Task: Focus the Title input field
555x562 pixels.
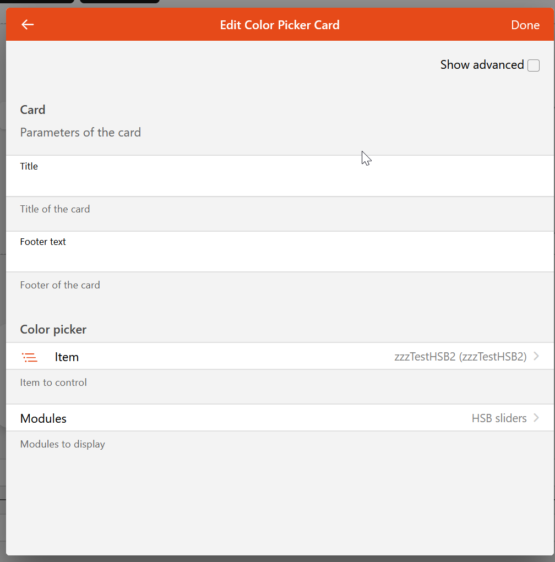Action: tap(280, 182)
